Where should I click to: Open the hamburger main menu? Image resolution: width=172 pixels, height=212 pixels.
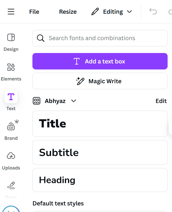11,12
